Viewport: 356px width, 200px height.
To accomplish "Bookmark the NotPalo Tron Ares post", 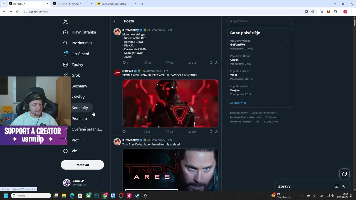I will 211,132.
